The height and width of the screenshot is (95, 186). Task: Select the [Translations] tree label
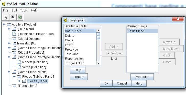(27, 86)
